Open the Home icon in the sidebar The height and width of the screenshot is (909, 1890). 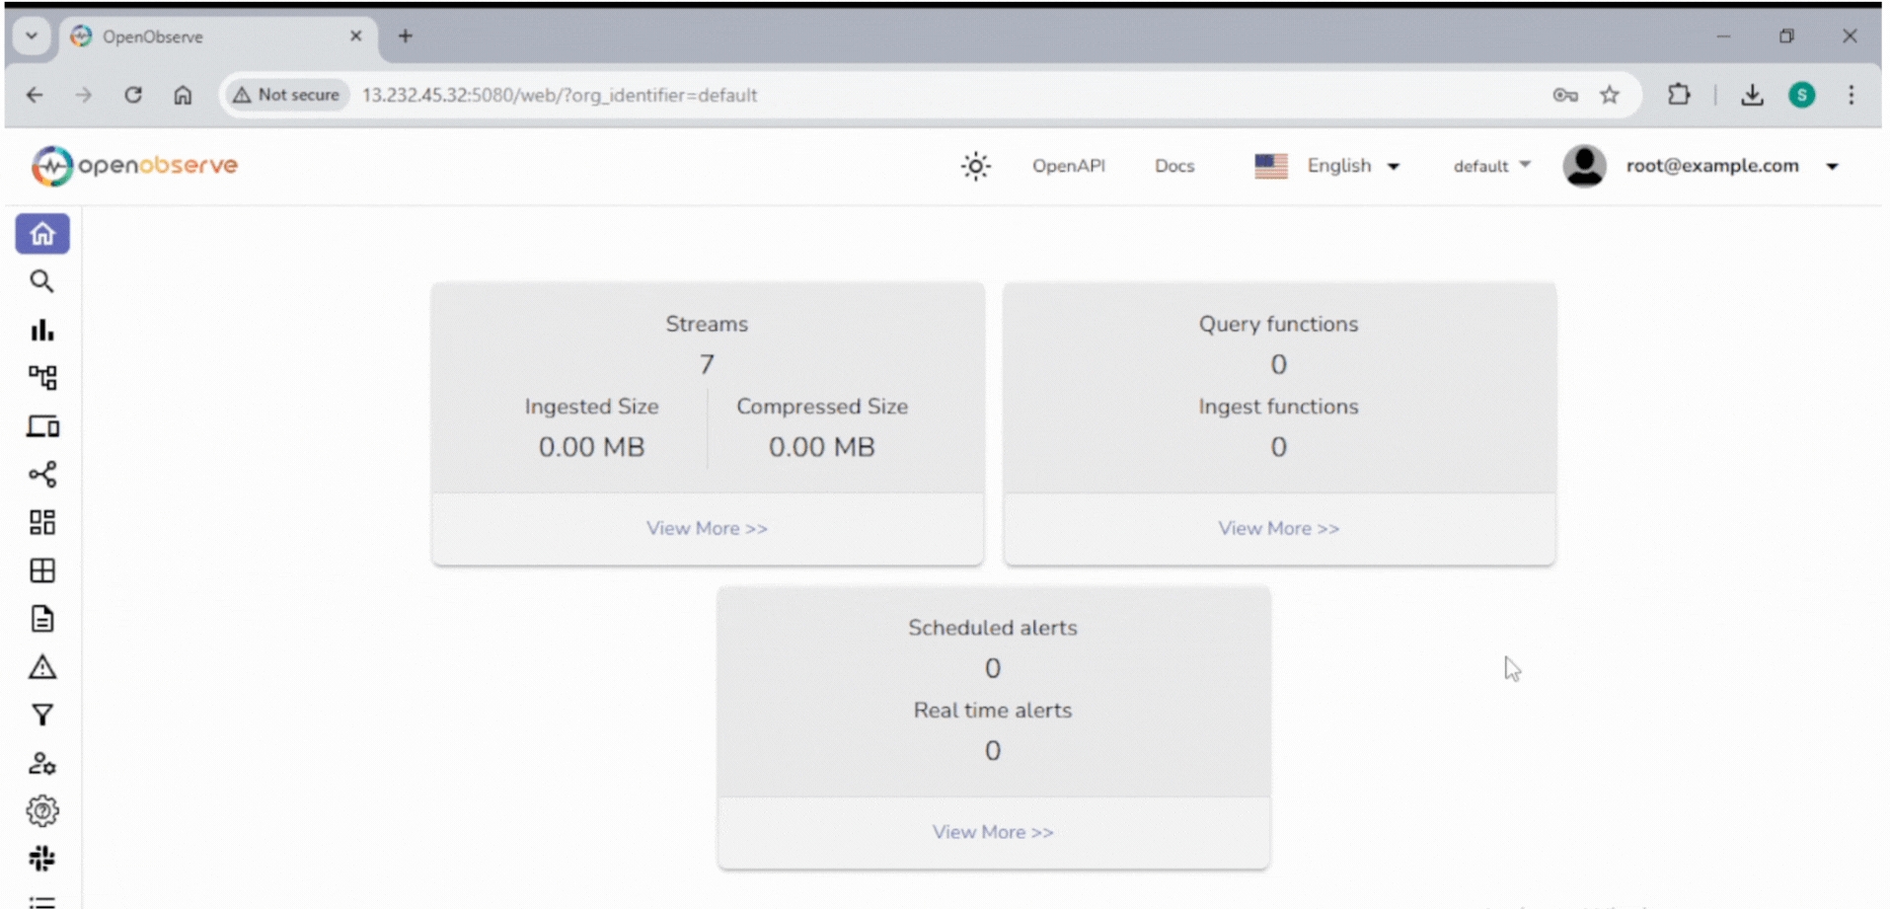point(42,234)
